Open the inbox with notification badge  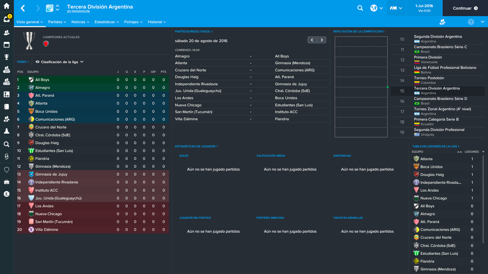(7, 19)
